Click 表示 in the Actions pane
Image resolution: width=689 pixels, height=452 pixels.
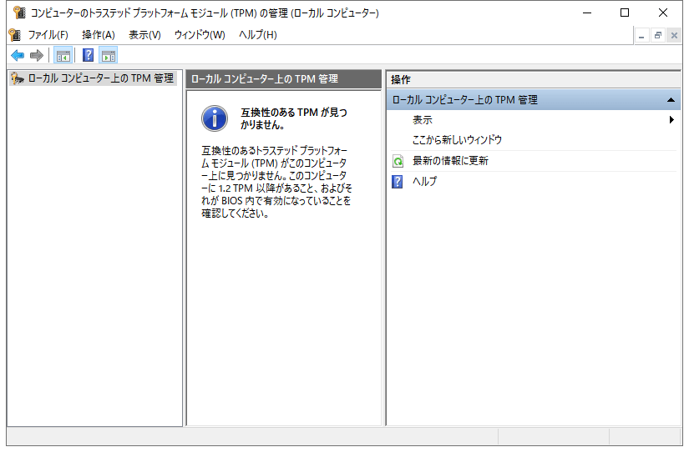pyautogui.click(x=423, y=120)
